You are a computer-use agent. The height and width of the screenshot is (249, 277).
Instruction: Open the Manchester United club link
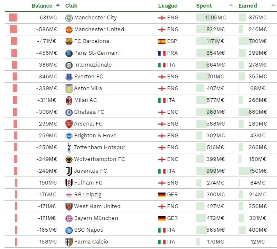coord(99,29)
